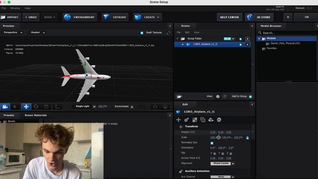
Task: Expand the 11803_Airplane_v1_l1 tree arrow
Action: point(183,44)
